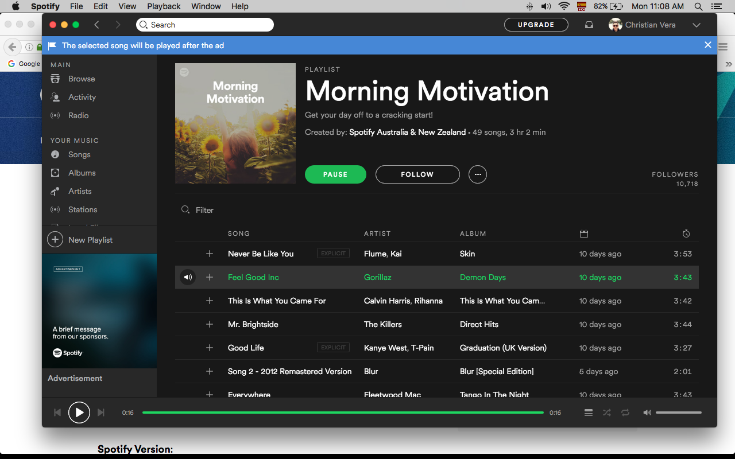Image resolution: width=735 pixels, height=459 pixels.
Task: Open Artists under Your Music
Action: (80, 191)
